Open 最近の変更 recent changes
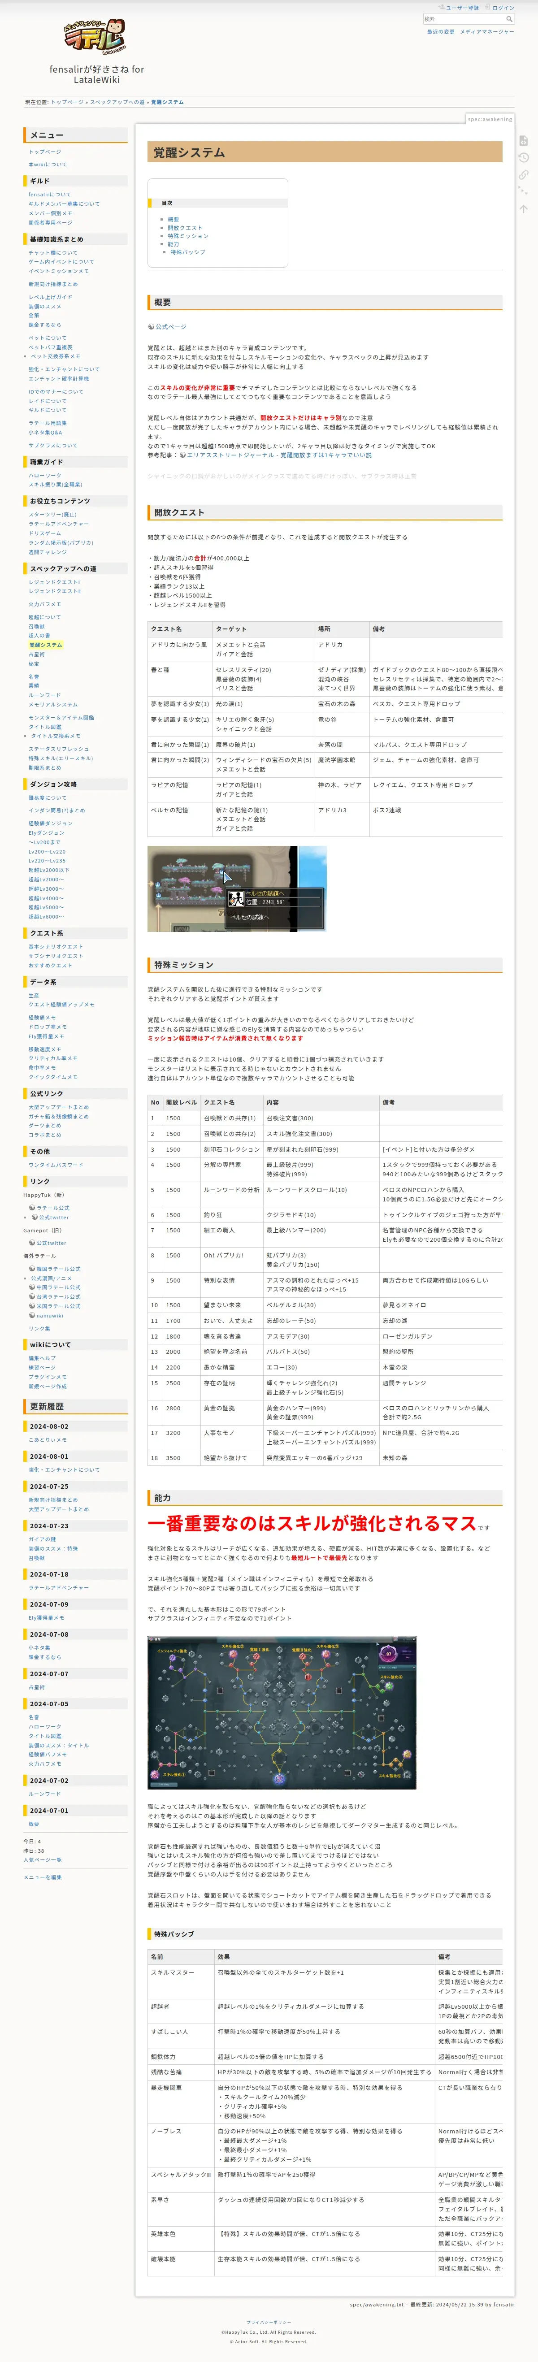Image resolution: width=538 pixels, height=2362 pixels. pos(441,31)
